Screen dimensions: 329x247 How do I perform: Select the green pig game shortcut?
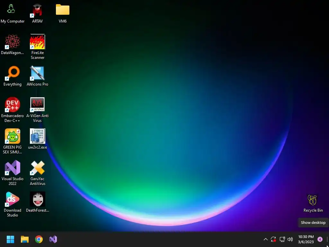pyautogui.click(x=13, y=136)
